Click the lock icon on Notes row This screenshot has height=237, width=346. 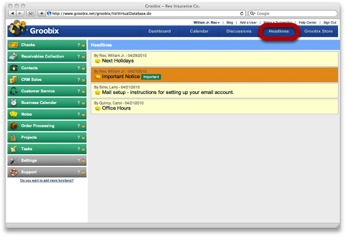click(83, 114)
